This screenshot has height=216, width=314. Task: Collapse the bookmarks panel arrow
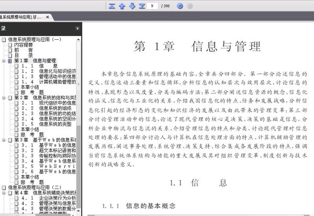pos(77,28)
